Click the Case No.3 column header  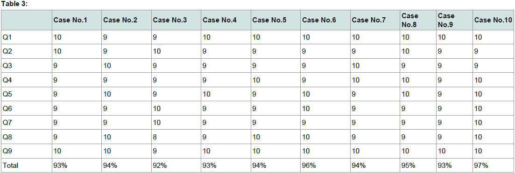click(x=169, y=20)
